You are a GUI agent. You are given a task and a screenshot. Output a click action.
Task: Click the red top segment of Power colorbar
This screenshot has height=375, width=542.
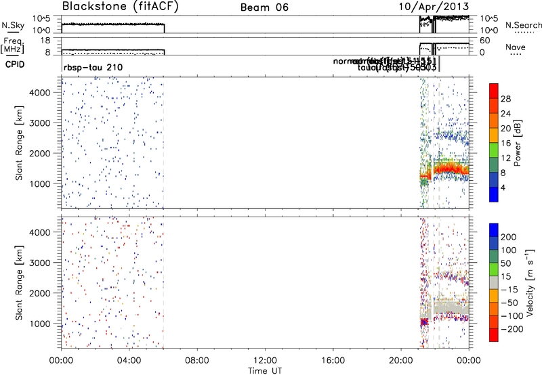coord(494,91)
